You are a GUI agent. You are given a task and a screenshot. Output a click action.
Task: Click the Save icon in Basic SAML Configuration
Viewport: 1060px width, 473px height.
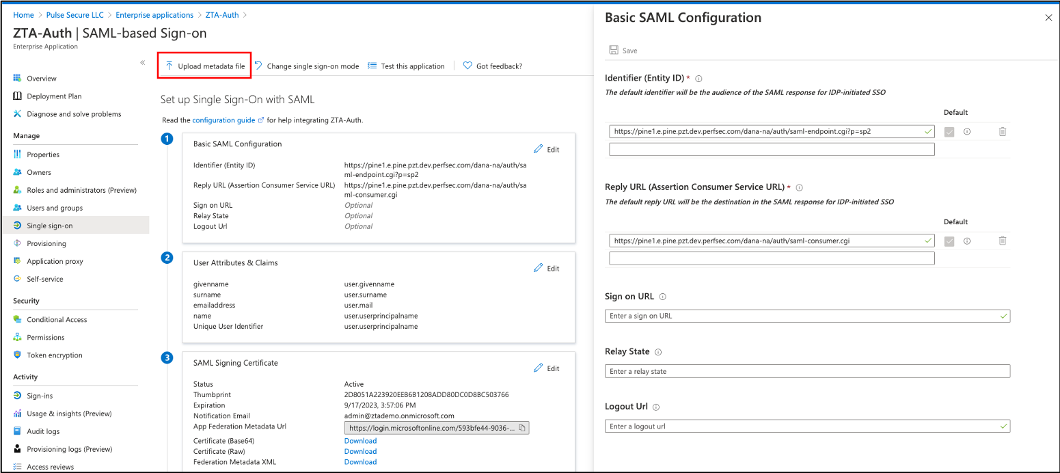pos(614,49)
